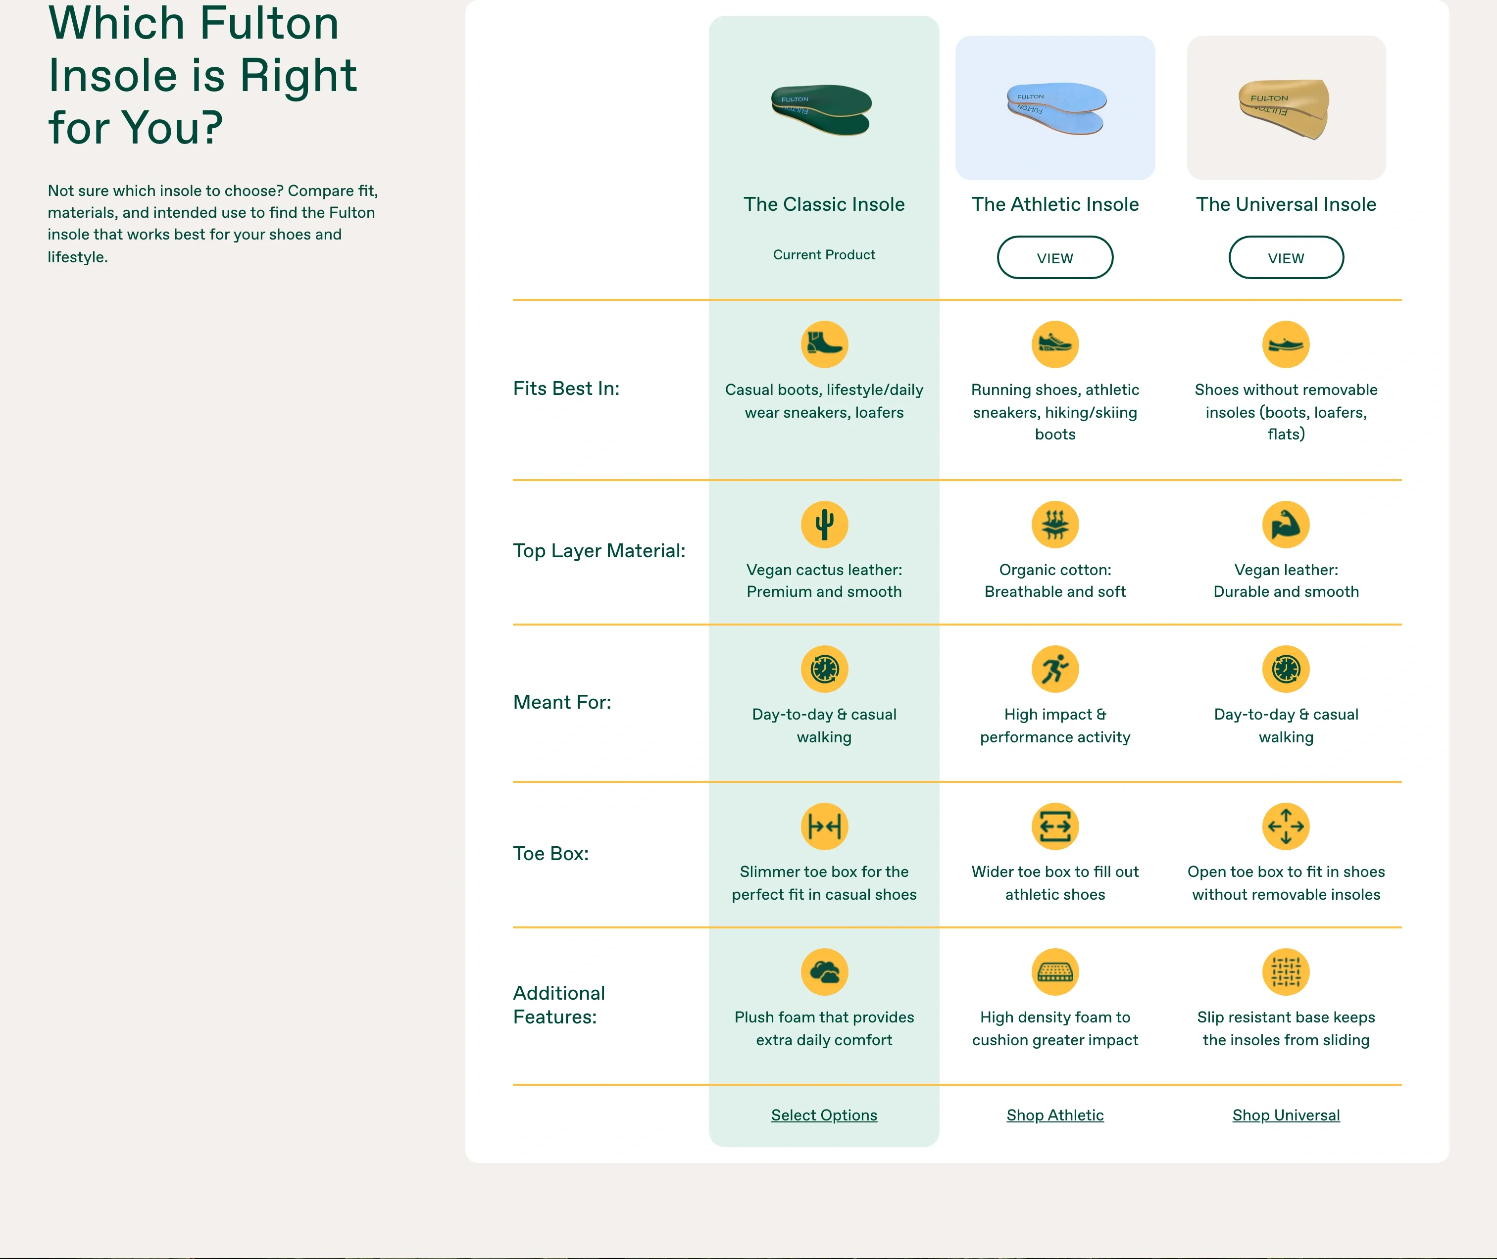Click the boot icon under Classic Insole
The image size is (1497, 1259).
click(x=824, y=345)
